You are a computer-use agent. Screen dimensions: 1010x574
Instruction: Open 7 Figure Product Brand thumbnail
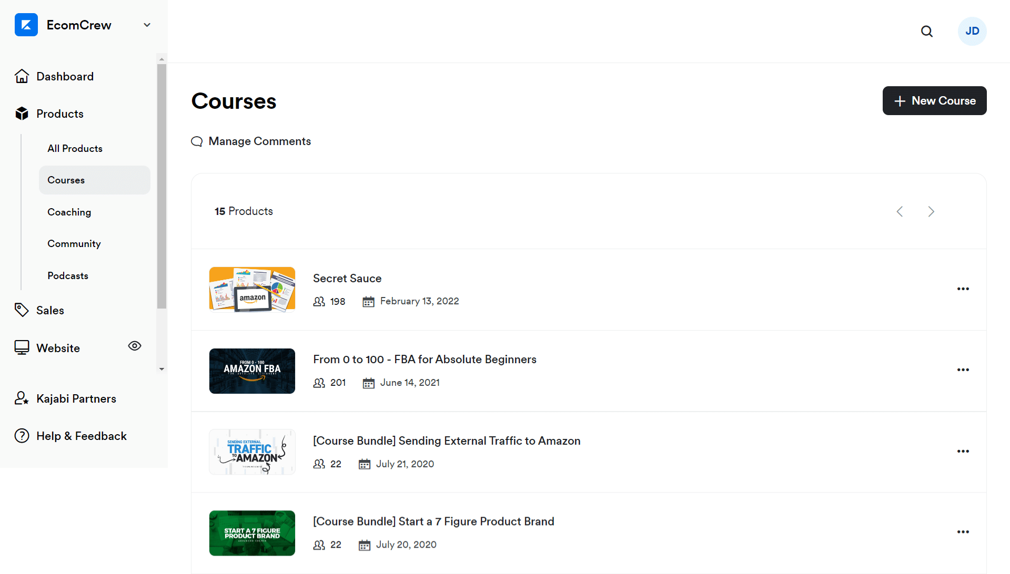(x=252, y=533)
